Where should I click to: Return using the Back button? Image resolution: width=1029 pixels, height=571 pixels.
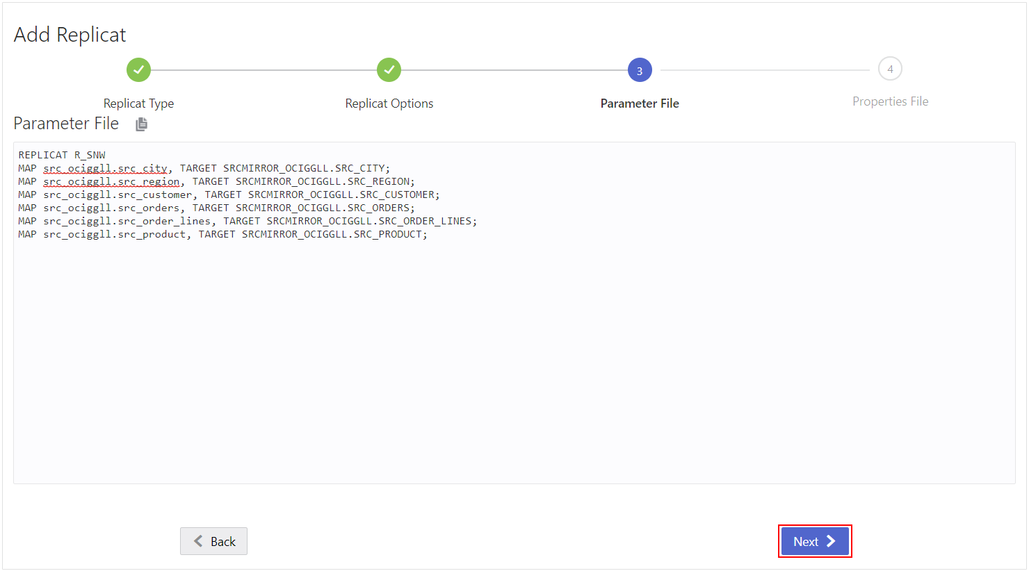[x=213, y=541]
